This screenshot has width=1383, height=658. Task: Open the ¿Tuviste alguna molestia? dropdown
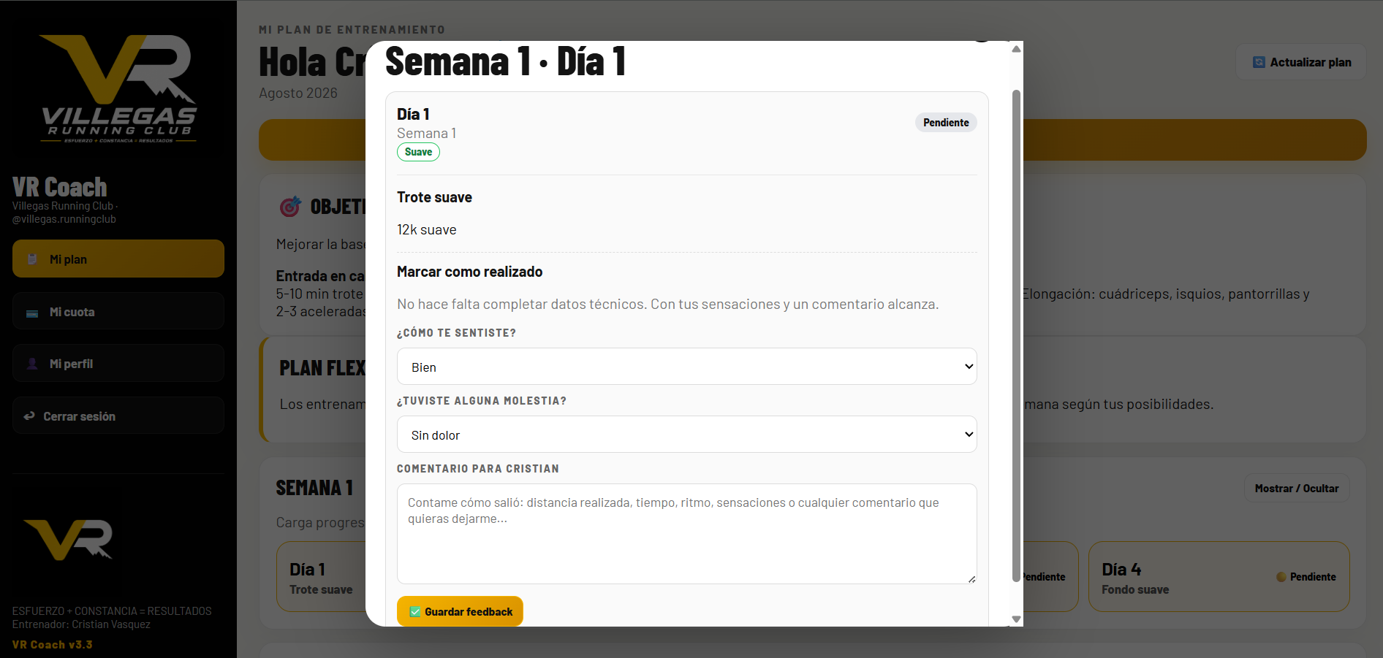686,435
